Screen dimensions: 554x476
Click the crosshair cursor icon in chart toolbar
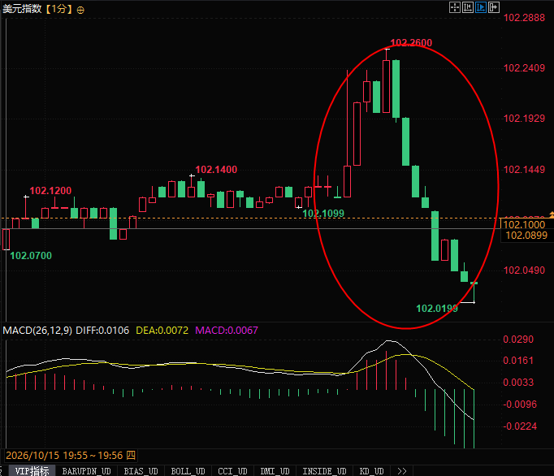tap(455, 7)
